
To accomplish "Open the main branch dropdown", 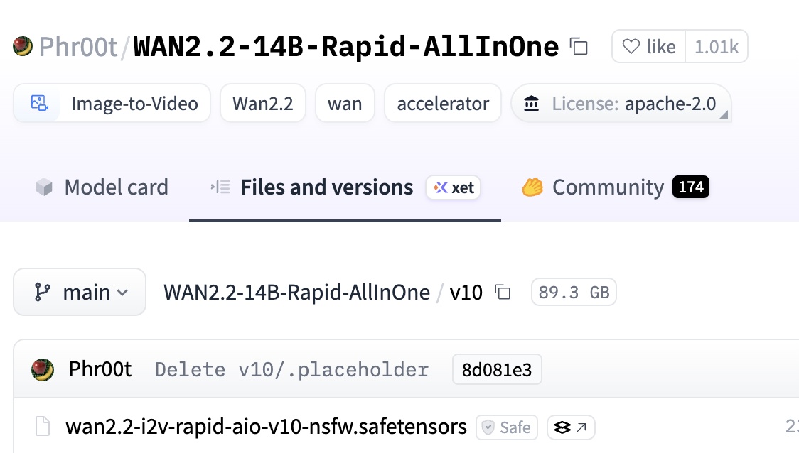I will coord(80,292).
